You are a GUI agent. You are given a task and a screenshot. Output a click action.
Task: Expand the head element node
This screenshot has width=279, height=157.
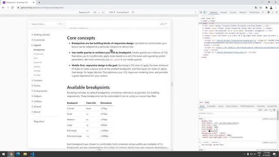pos(201,21)
